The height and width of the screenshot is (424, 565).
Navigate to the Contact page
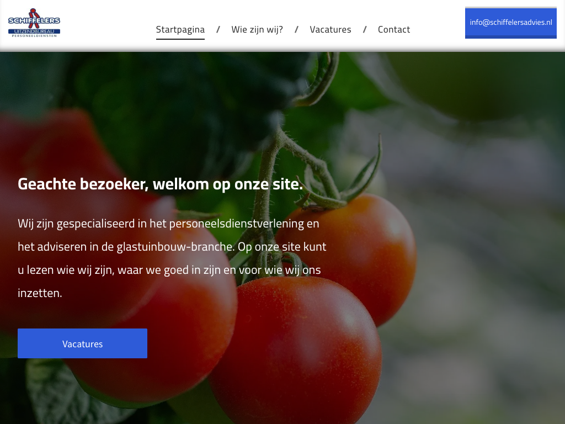pos(394,30)
